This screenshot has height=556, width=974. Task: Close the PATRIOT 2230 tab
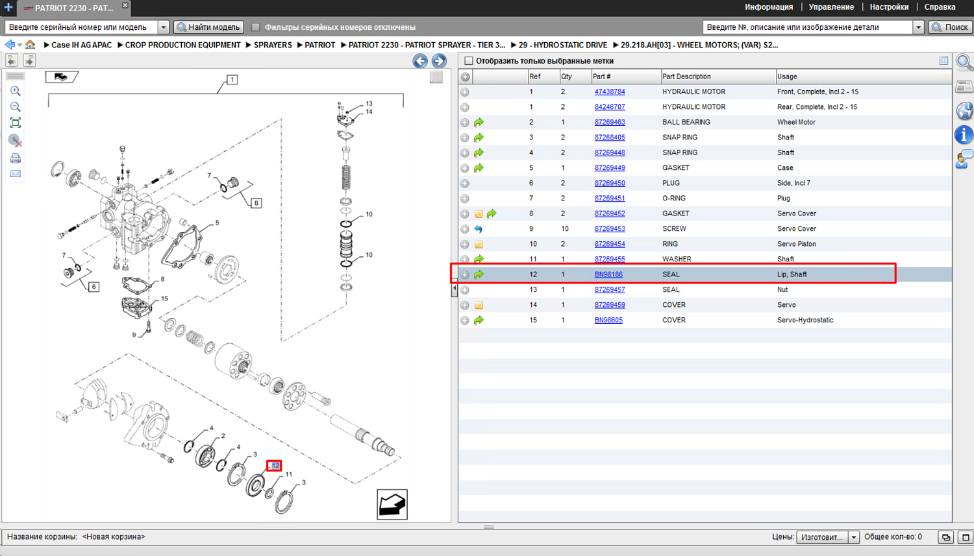pos(125,6)
